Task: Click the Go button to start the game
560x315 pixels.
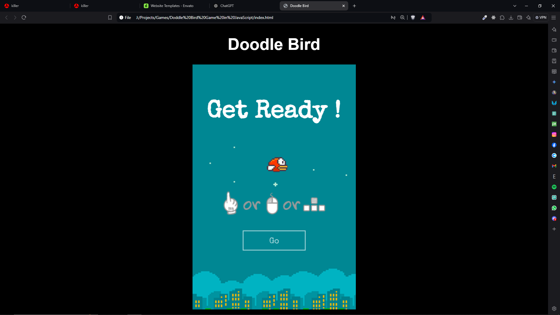Action: tap(274, 240)
